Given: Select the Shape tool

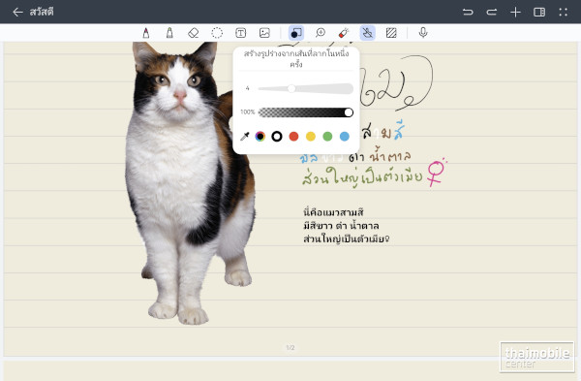Looking at the screenshot, I should point(296,33).
